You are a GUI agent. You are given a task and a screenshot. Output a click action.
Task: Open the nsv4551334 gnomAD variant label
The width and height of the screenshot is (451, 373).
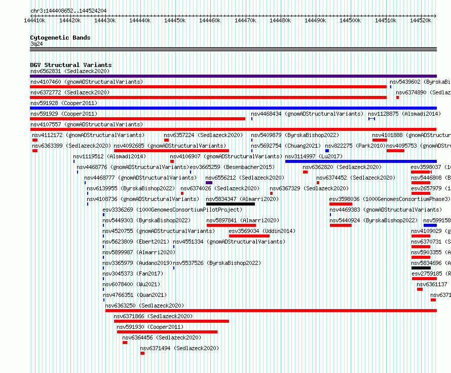point(229,242)
